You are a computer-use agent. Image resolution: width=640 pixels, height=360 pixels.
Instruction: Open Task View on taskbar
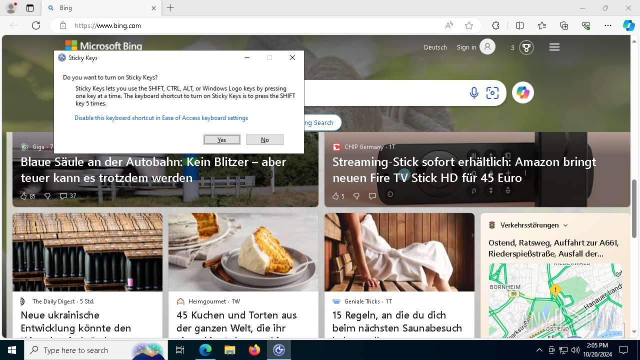coord(180,350)
